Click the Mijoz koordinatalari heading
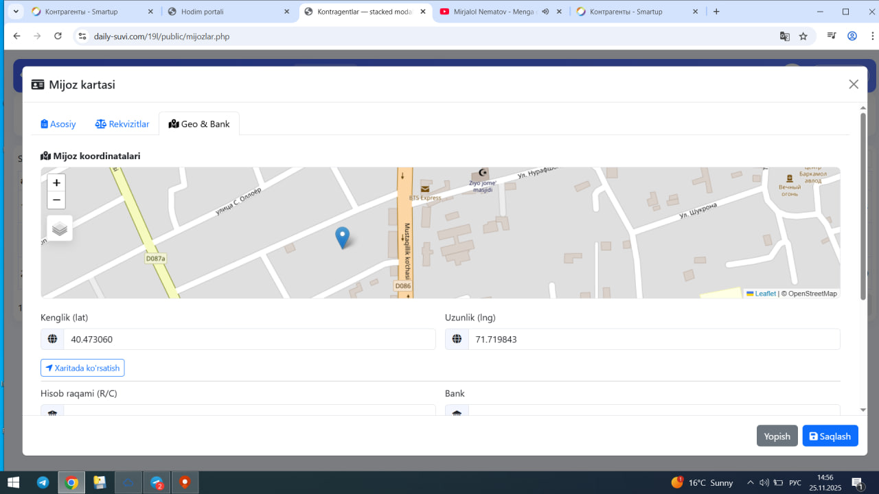This screenshot has height=494, width=879. 91,156
